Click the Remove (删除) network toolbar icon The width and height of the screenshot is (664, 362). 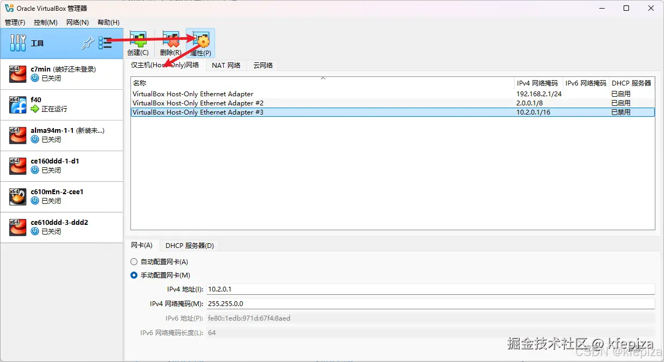click(170, 39)
